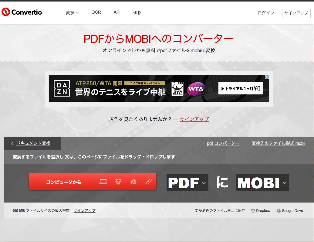Screen dimensions: 314x242
Task: Select the Dropbox upload icon
Action: 118,182
